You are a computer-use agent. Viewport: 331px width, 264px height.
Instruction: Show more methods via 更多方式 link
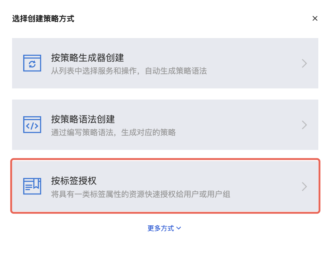click(161, 228)
